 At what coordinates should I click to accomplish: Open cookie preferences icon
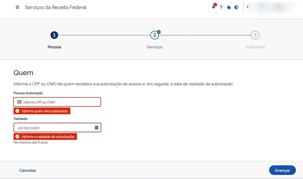tap(229, 8)
